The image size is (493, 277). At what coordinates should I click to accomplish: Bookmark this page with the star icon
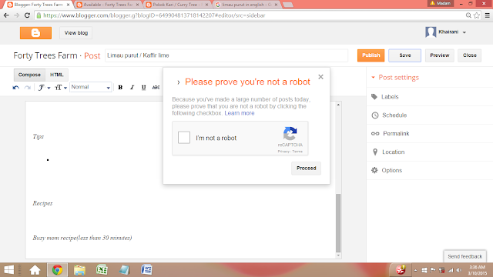tap(477, 15)
